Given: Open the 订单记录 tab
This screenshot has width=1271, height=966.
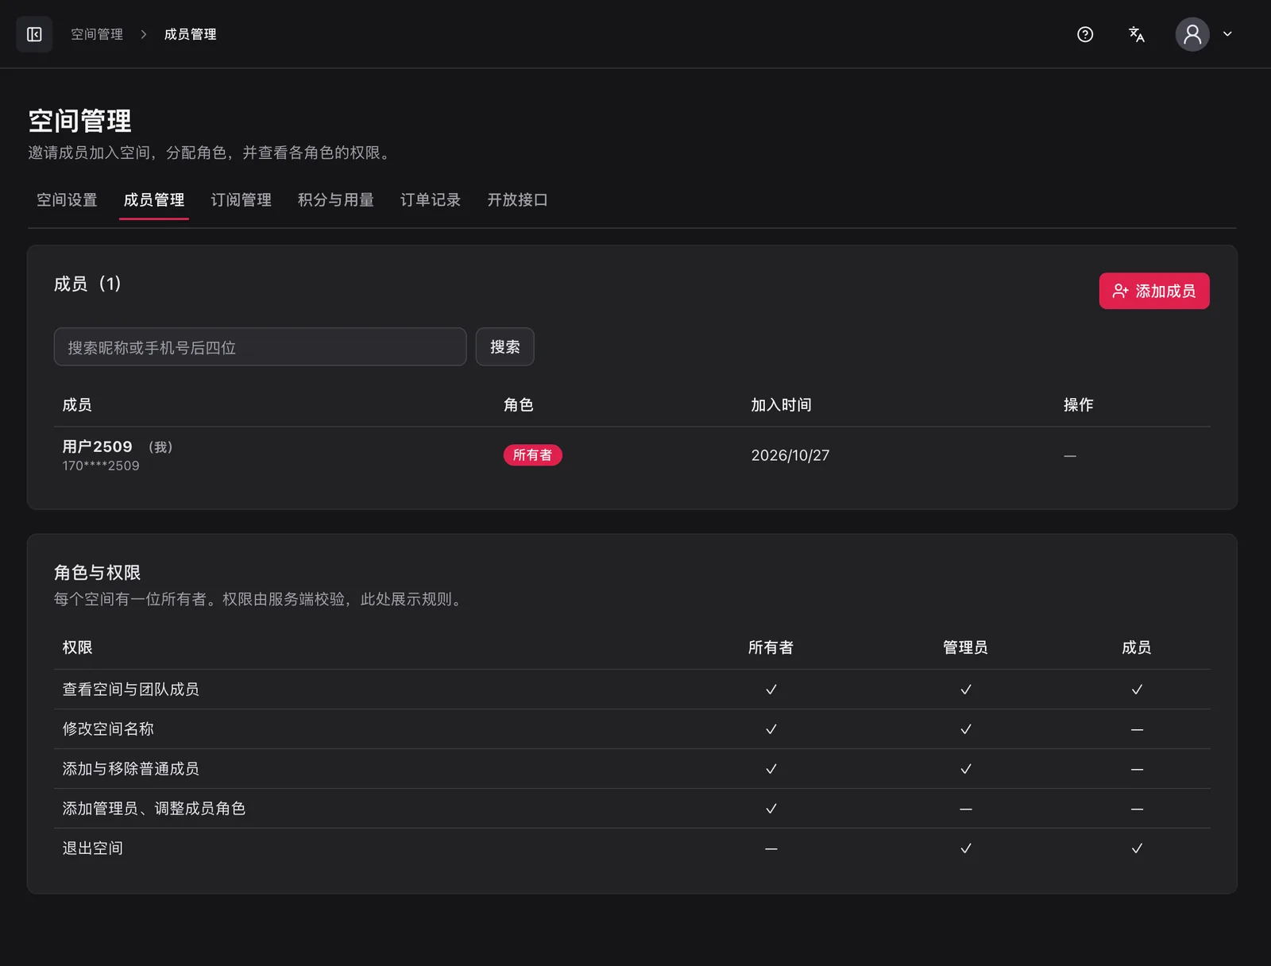Looking at the screenshot, I should click(431, 200).
